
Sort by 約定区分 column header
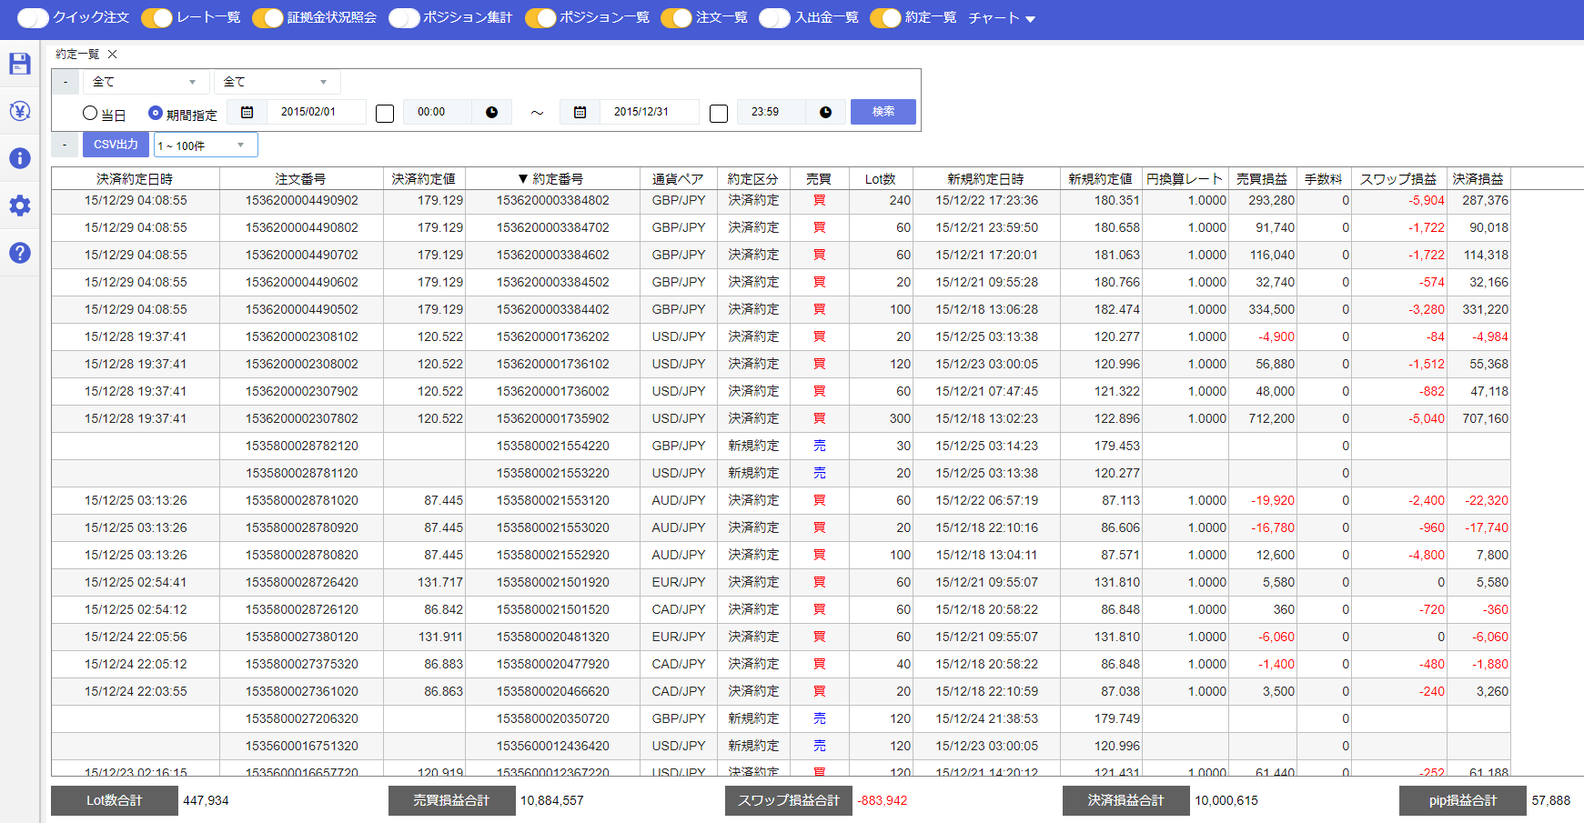coord(753,179)
